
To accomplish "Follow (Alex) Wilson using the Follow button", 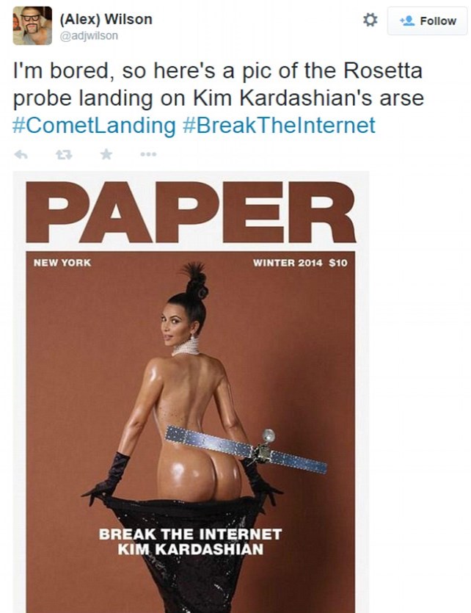I will click(x=427, y=21).
